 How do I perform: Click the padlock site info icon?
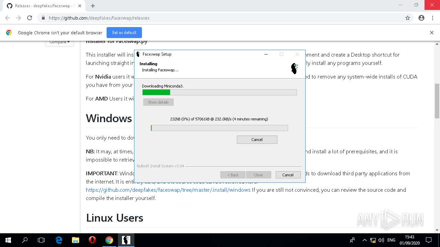tap(43, 18)
